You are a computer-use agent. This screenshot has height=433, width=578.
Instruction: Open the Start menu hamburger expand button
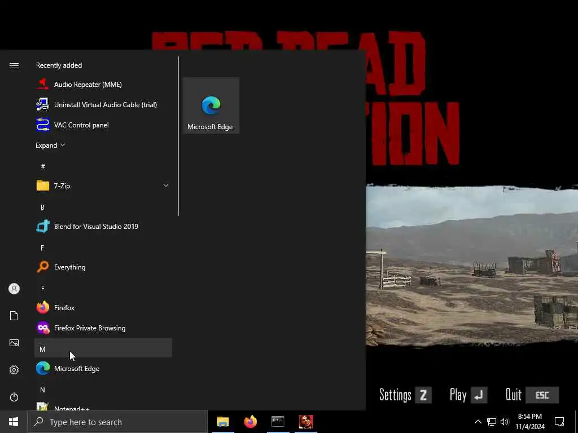14,65
